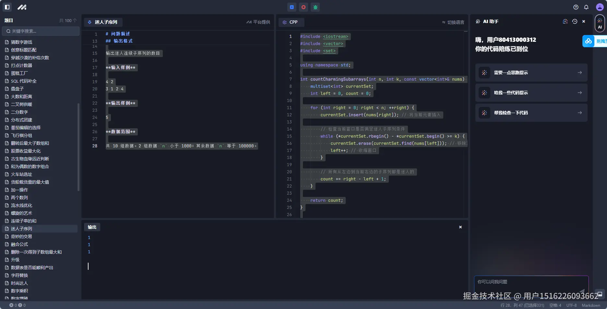This screenshot has width=607, height=309.
Task: Click the 给我一些代码提示 suggestion
Action: pos(531,93)
